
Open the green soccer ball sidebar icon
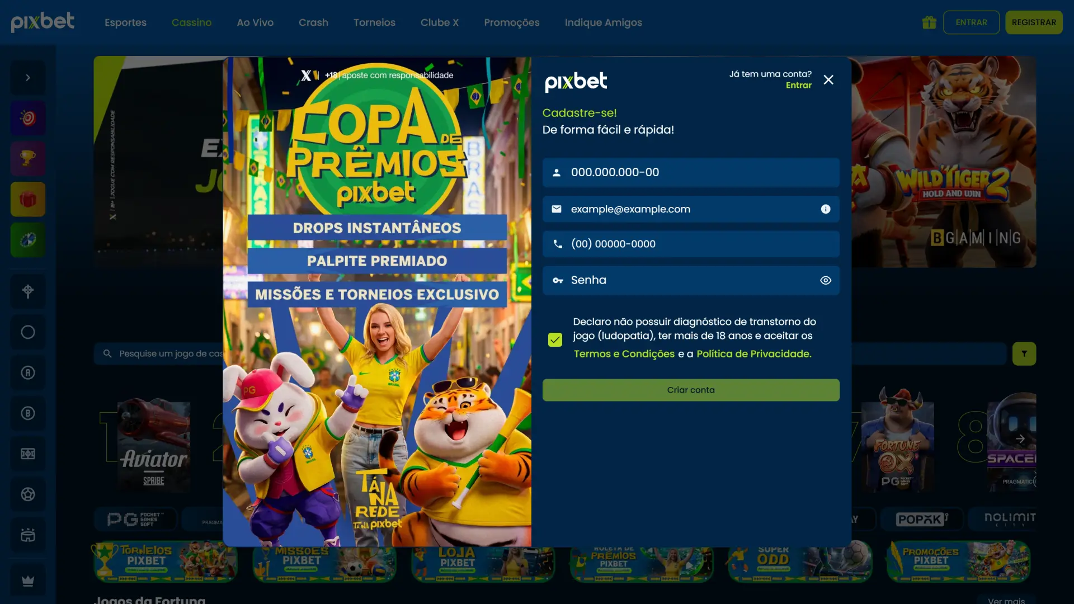point(28,240)
